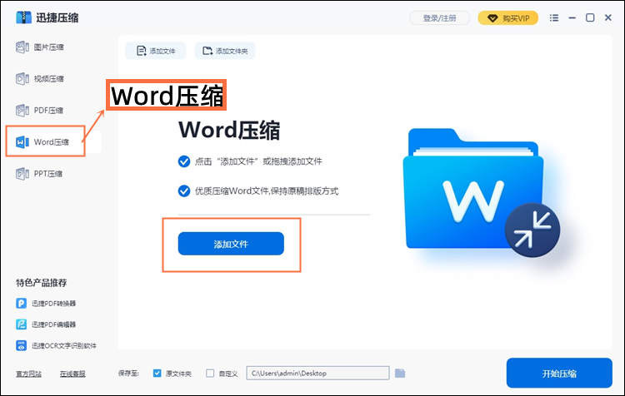Screen dimensions: 625x396
Task: Open the main menu list icon
Action: [554, 18]
